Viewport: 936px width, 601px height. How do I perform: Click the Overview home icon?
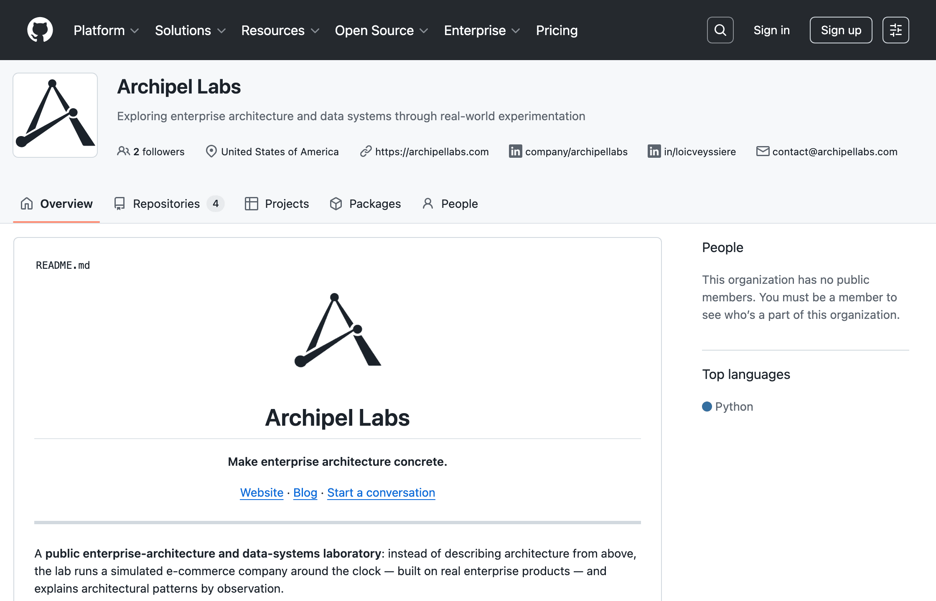(27, 203)
